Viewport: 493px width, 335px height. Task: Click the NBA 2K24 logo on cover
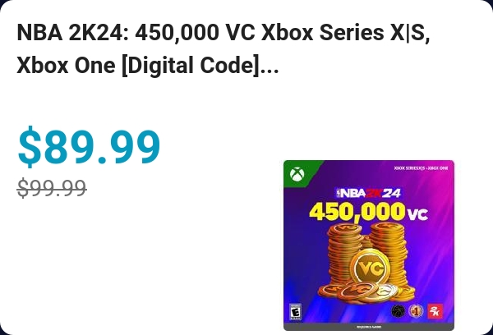click(367, 194)
